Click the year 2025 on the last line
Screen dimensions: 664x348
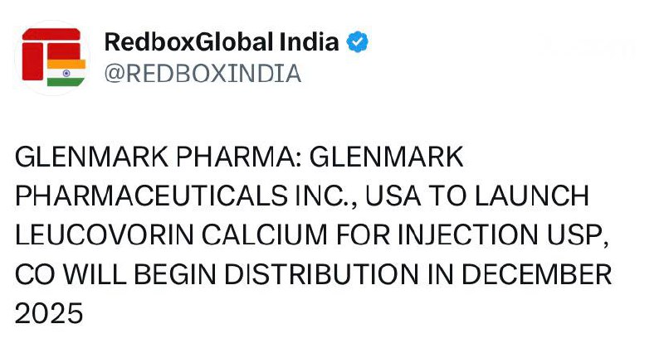(x=50, y=312)
